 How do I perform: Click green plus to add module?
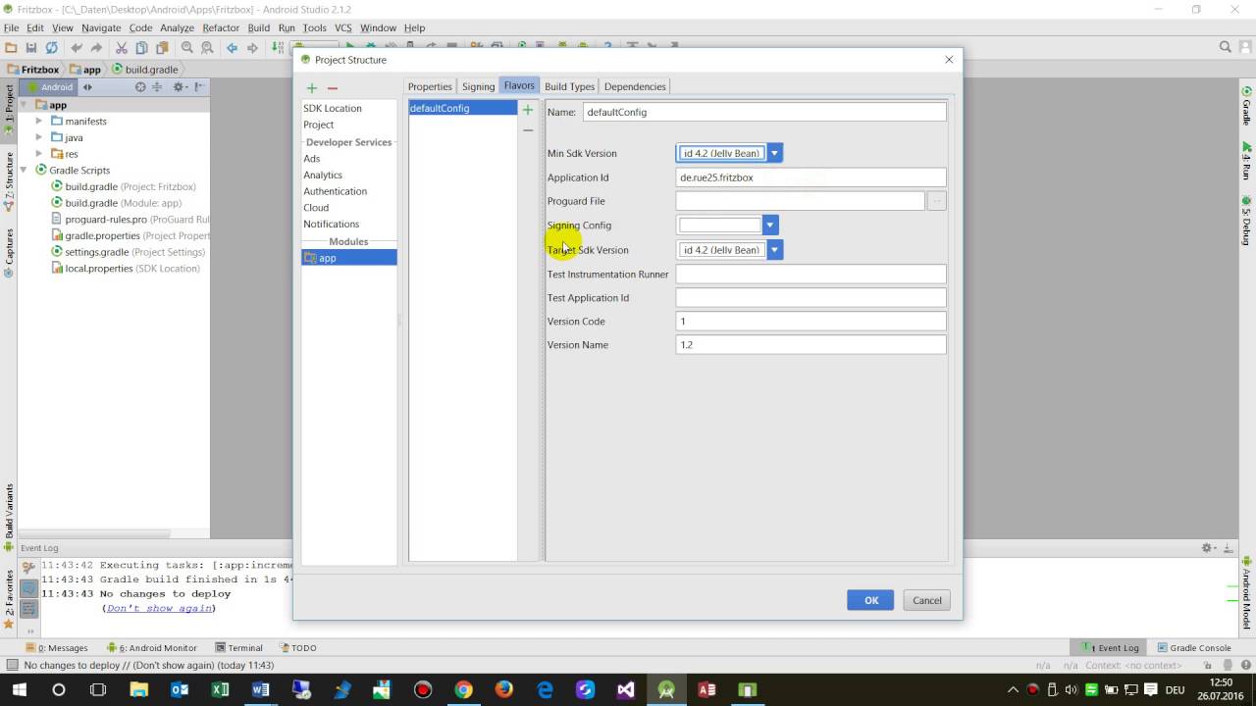coord(312,88)
